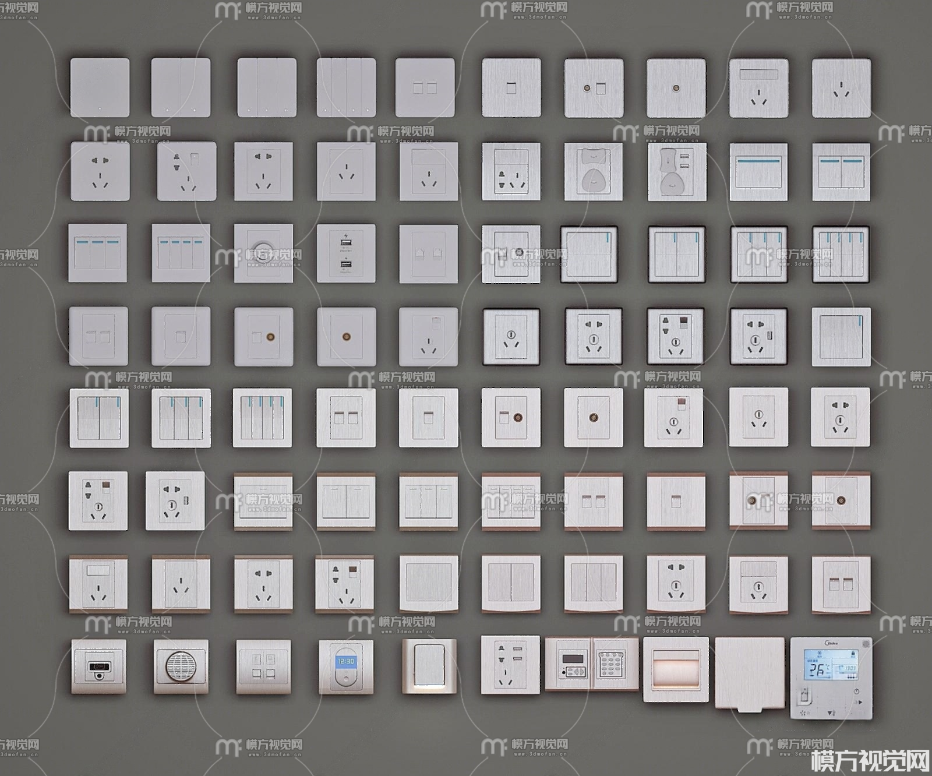Click the Midea thermostat showing 26°C
The height and width of the screenshot is (776, 932).
point(831,678)
